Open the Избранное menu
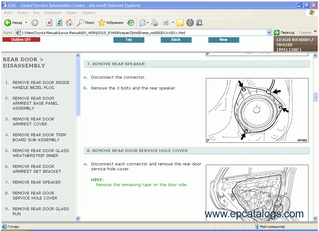This screenshot has height=231, width=319. [x=53, y=13]
